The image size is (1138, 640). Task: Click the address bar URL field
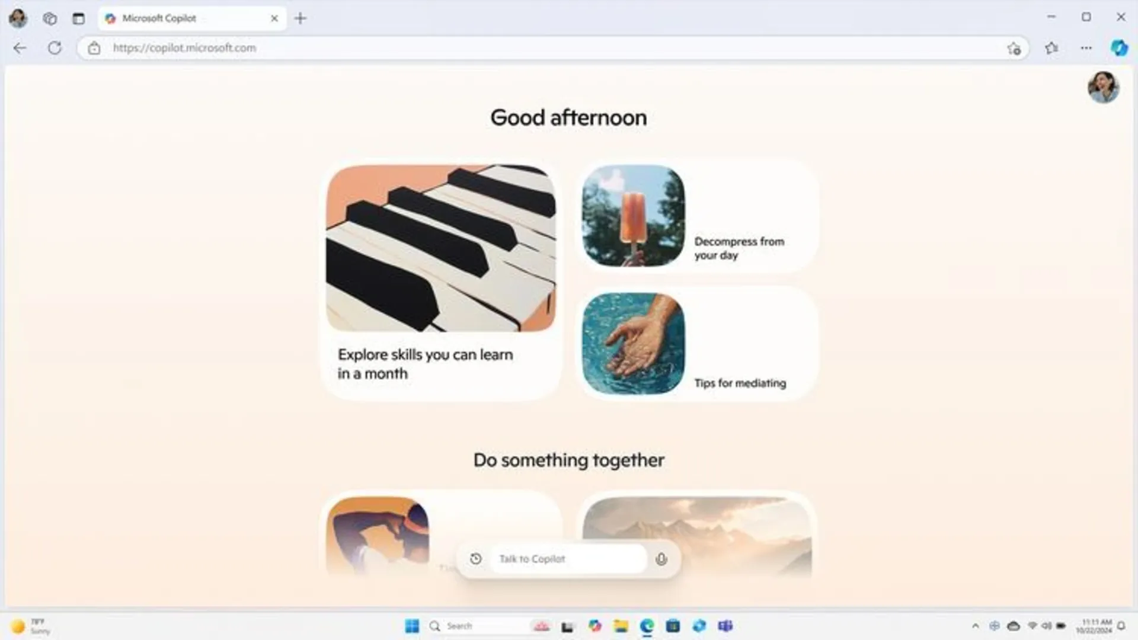point(184,47)
